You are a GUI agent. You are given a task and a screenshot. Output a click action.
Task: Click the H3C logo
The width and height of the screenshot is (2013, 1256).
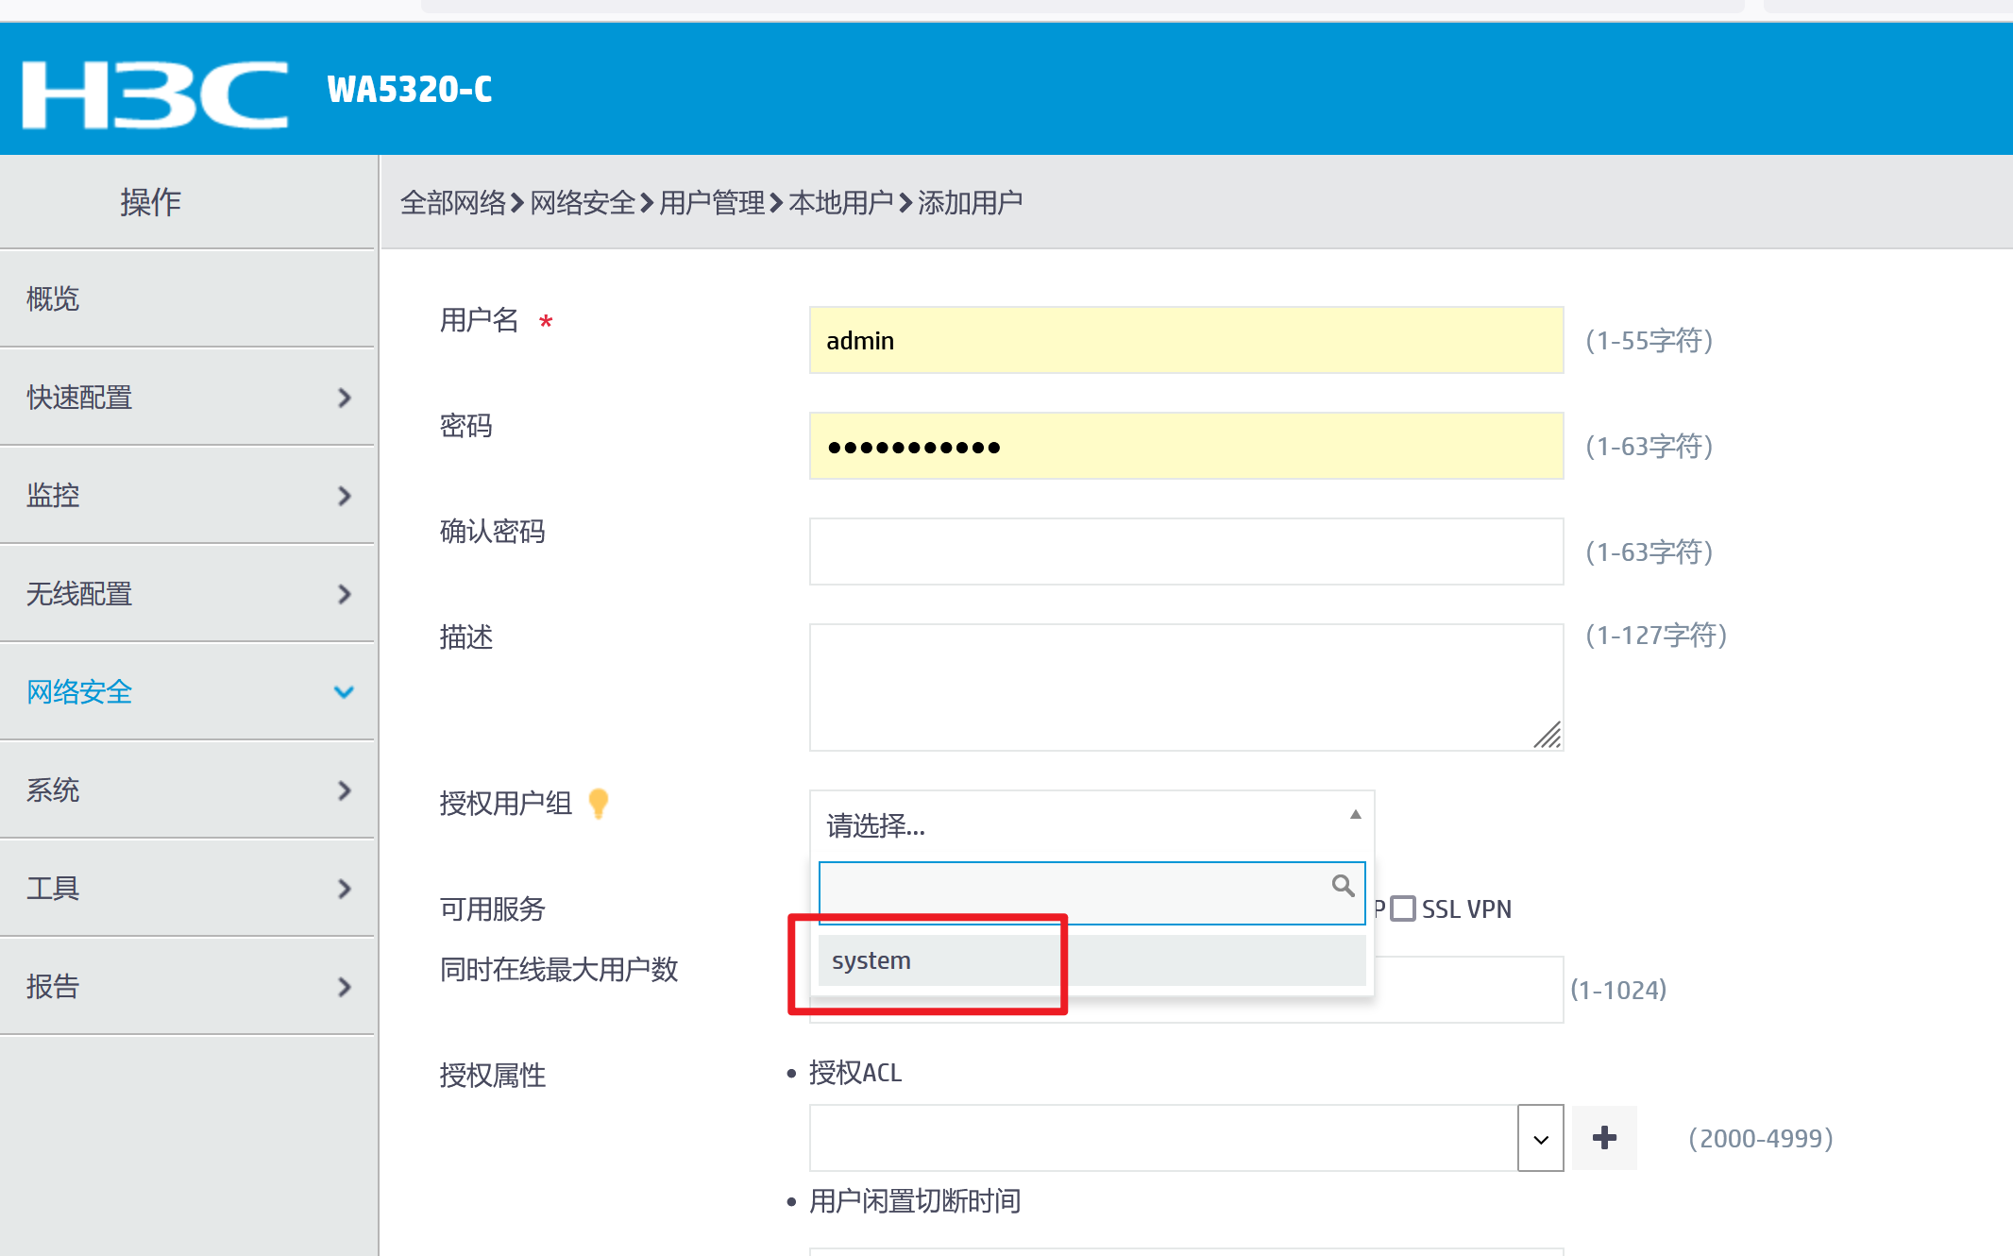point(155,94)
